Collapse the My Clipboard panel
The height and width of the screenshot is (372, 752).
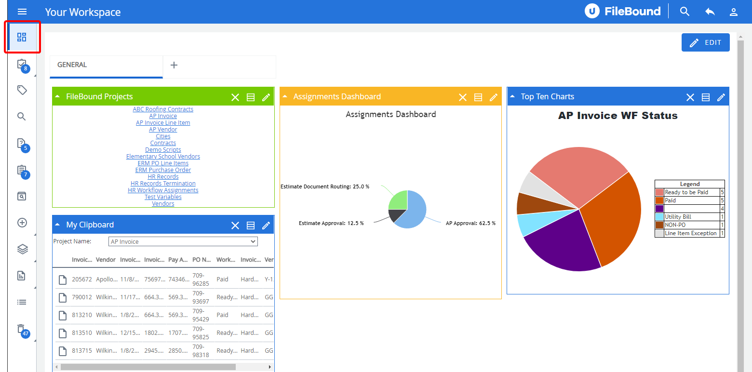click(x=57, y=225)
